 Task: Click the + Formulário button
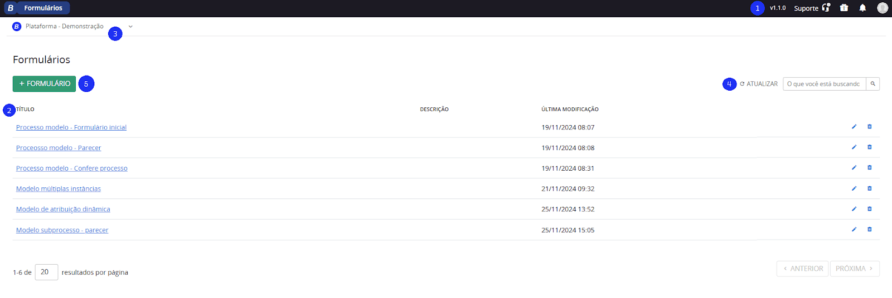pos(44,84)
